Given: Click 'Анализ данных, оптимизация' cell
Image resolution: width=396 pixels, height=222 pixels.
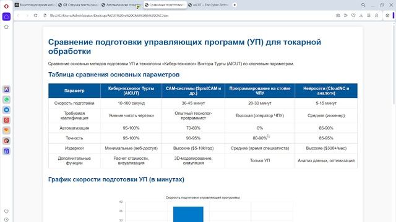Looking at the screenshot, I should click(326, 160).
